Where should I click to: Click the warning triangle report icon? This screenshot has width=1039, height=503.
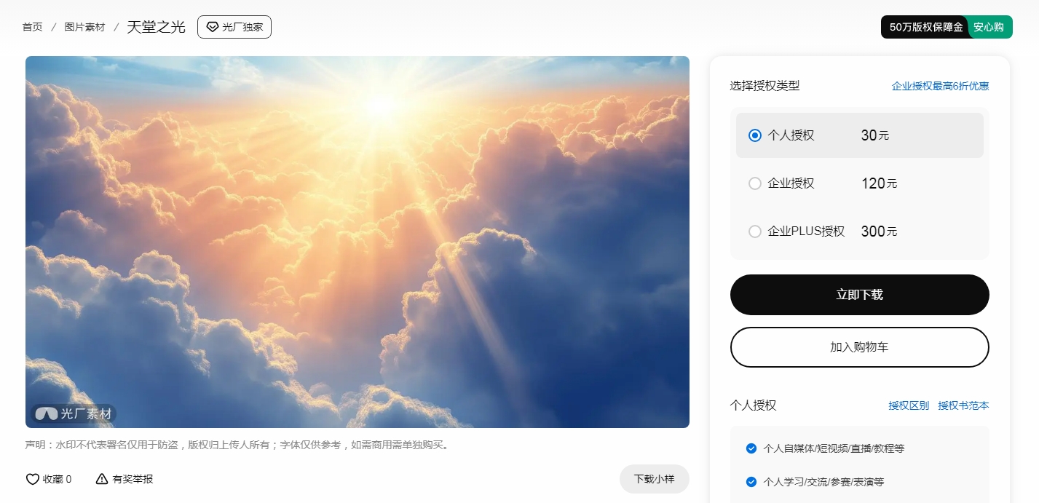(x=102, y=479)
